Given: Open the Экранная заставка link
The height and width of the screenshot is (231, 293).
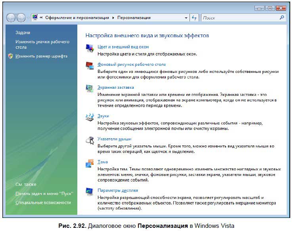Looking at the screenshot, I should (x=116, y=88).
